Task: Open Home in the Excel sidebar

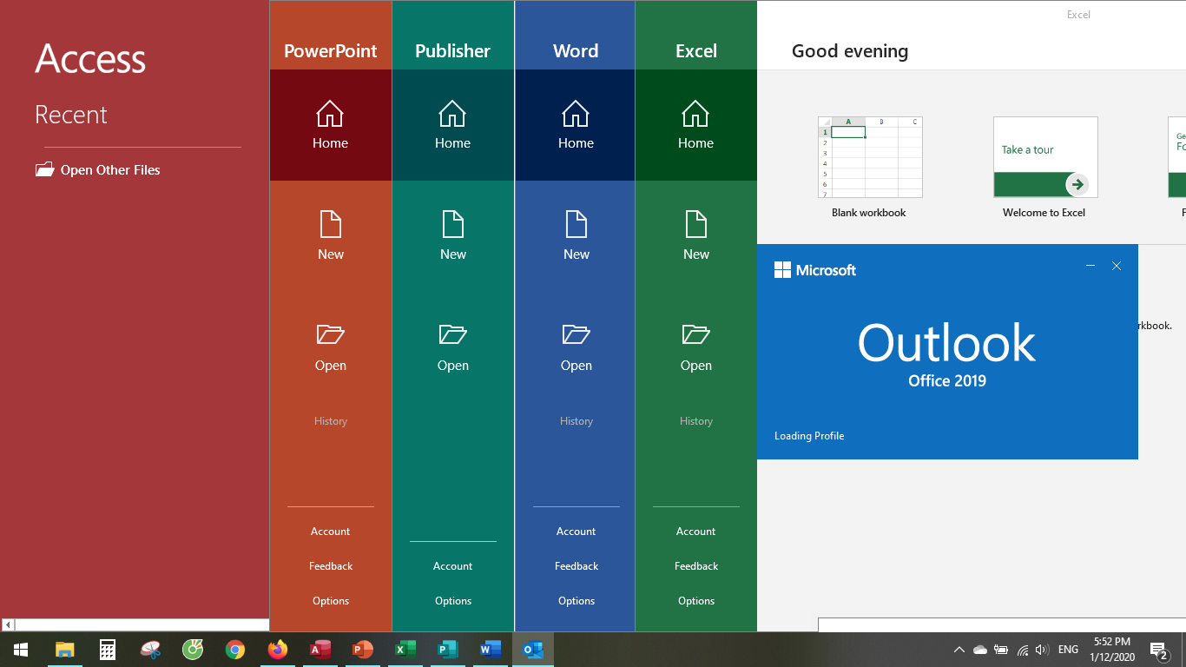Action: click(695, 125)
